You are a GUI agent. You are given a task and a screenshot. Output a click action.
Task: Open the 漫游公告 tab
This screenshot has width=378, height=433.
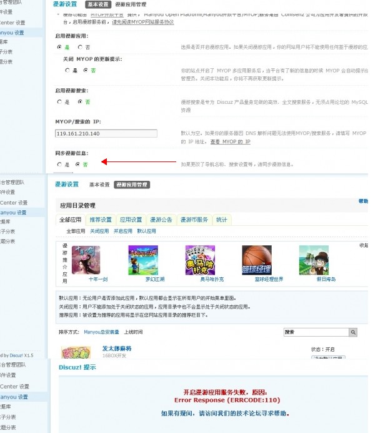[161, 220]
